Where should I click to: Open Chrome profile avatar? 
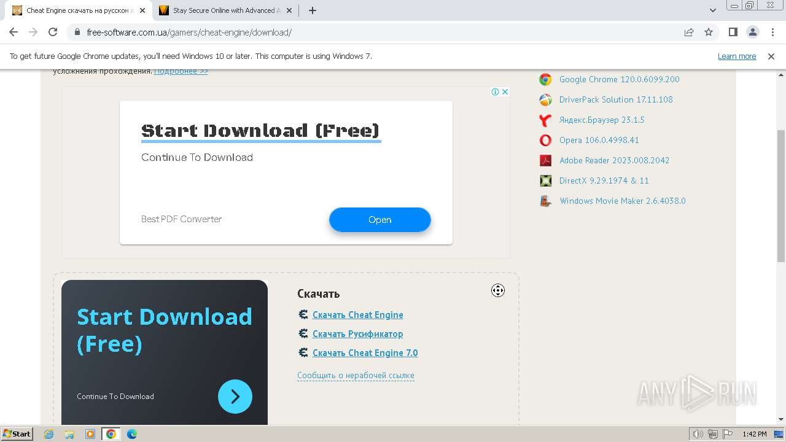tap(752, 32)
